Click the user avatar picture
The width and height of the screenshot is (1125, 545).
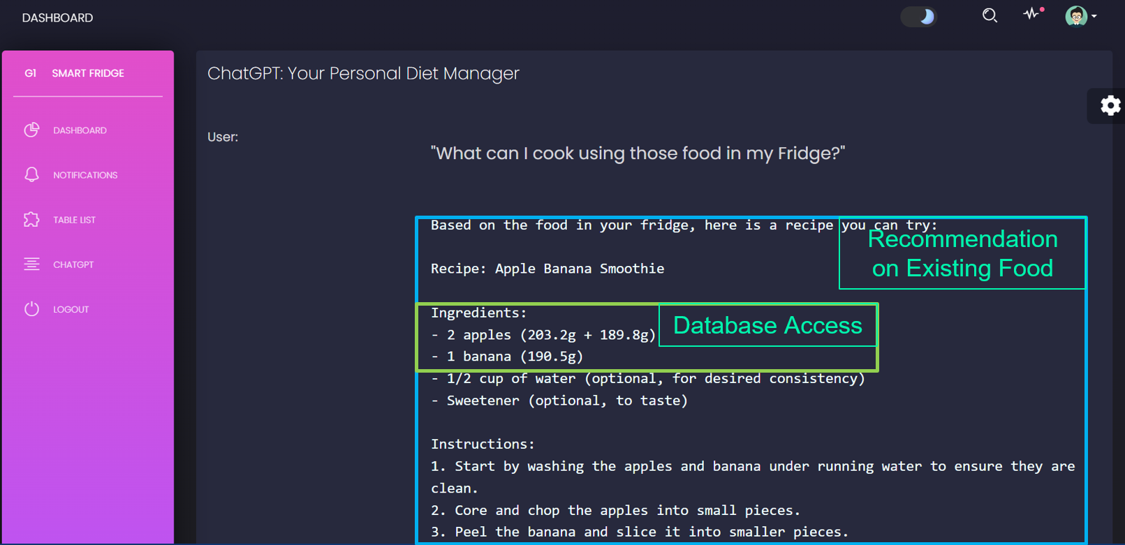click(x=1075, y=15)
